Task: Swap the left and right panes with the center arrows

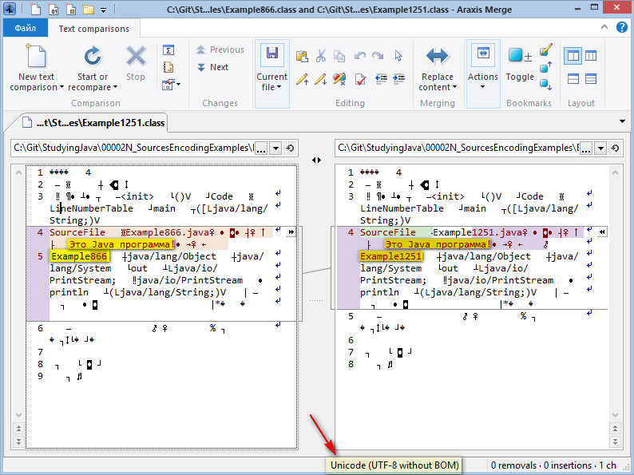Action: coord(316,160)
